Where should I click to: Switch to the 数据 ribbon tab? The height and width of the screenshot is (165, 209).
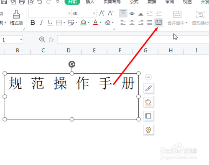pos(152,2)
